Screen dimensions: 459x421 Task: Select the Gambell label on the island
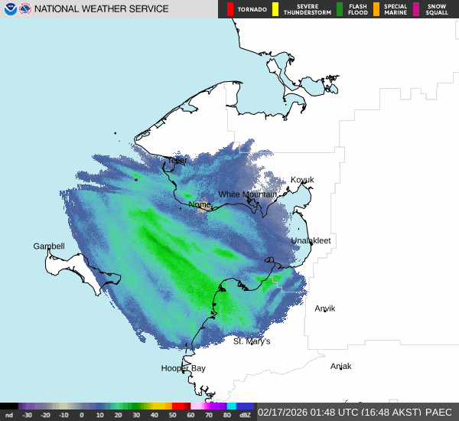49,246
